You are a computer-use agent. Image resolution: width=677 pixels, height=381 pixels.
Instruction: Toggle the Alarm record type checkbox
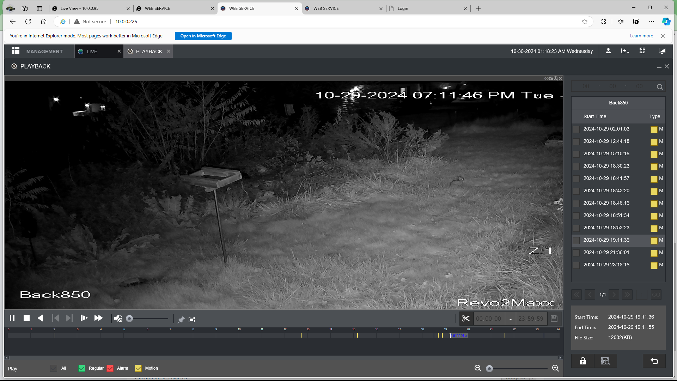(x=110, y=368)
